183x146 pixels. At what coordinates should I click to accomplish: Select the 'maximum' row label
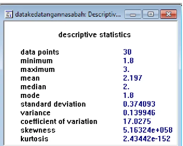tap(38, 69)
